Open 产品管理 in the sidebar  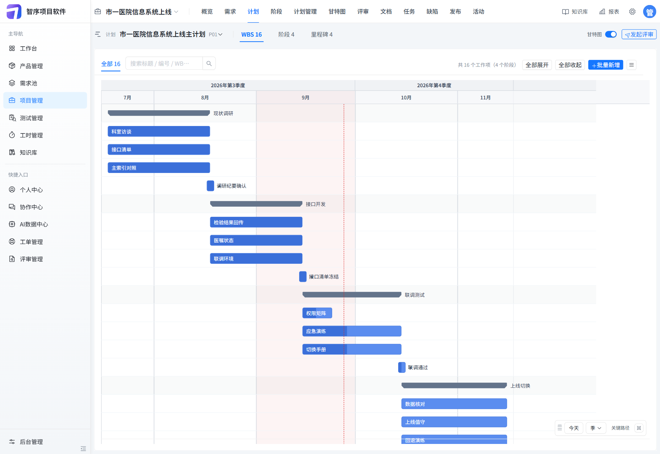(x=45, y=66)
